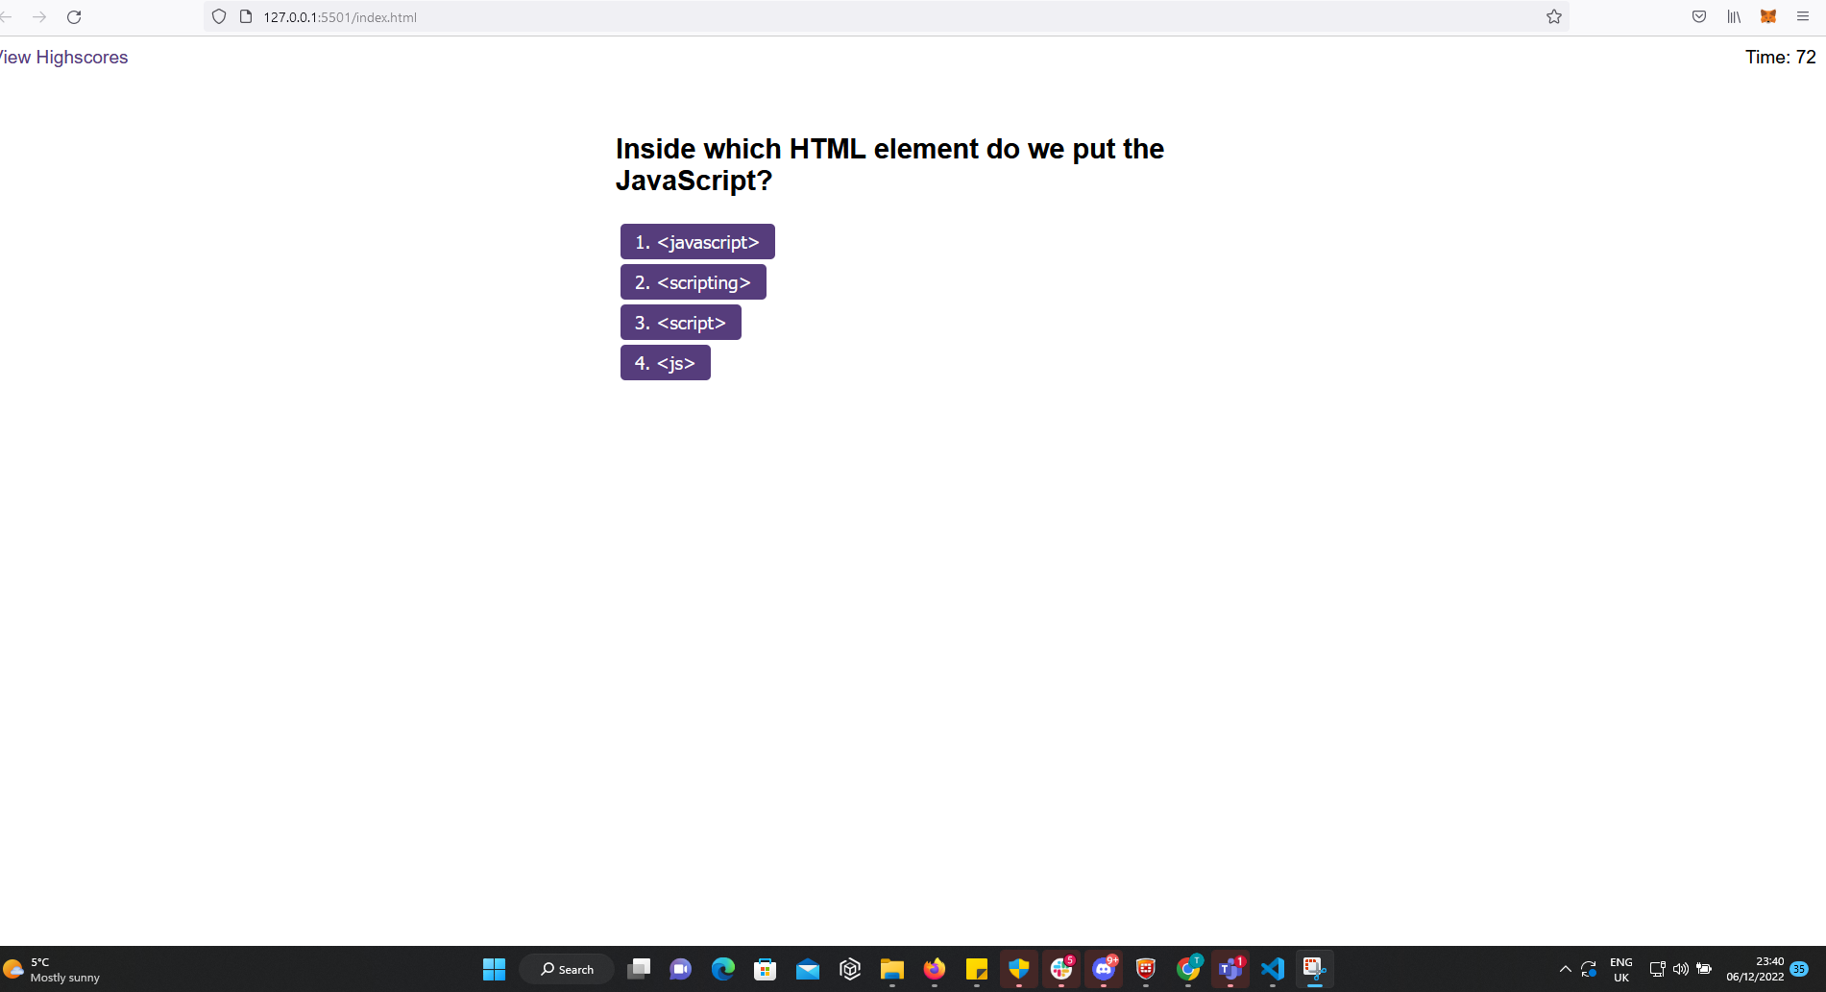Open the tracking protection shield icon
Viewport: 1826px width, 992px height.
pyautogui.click(x=219, y=16)
